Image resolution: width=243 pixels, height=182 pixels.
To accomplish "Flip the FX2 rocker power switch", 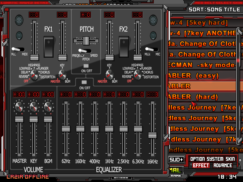I will coord(123,45).
